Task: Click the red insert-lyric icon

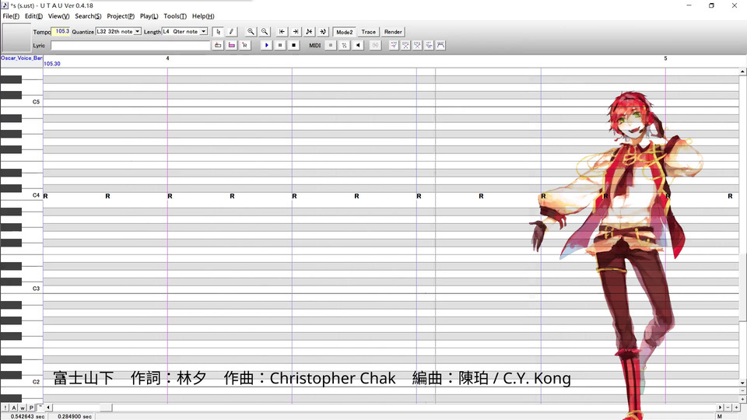Action: click(x=218, y=45)
